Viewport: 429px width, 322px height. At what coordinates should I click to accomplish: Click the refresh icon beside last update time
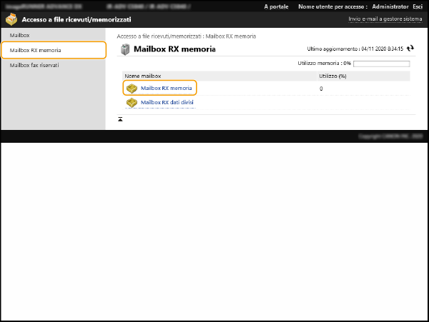[410, 49]
